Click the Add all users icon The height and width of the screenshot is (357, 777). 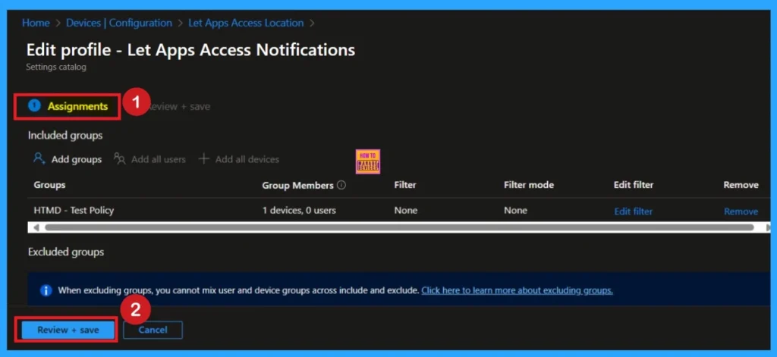119,159
